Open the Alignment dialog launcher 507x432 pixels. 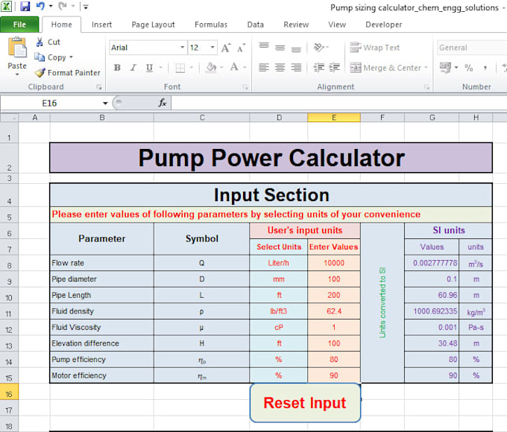coord(426,87)
